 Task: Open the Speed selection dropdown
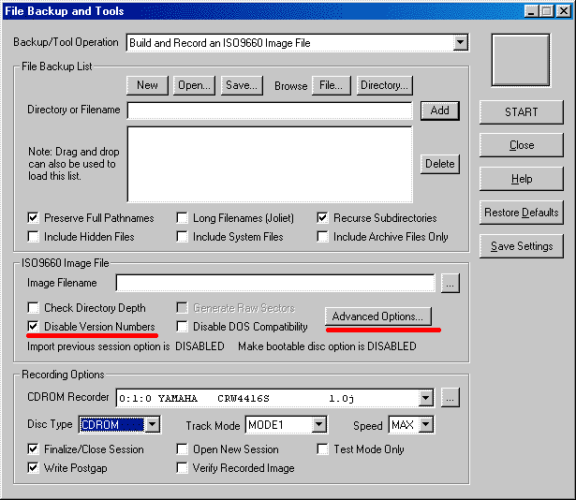425,425
